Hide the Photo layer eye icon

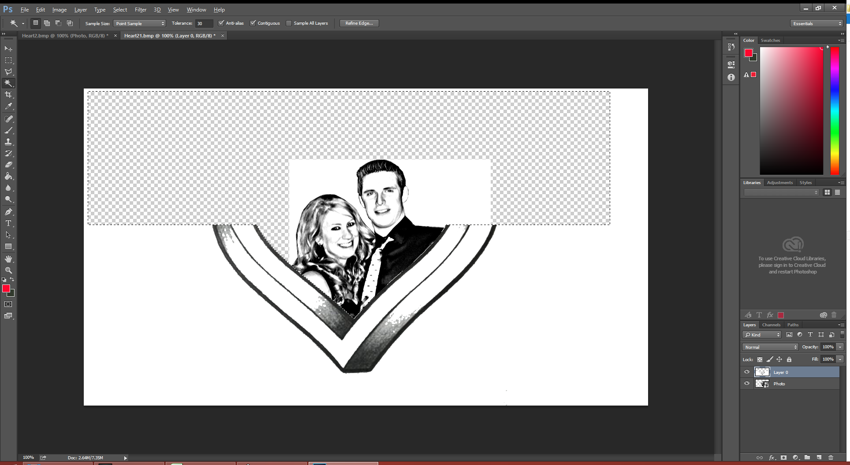coord(747,384)
